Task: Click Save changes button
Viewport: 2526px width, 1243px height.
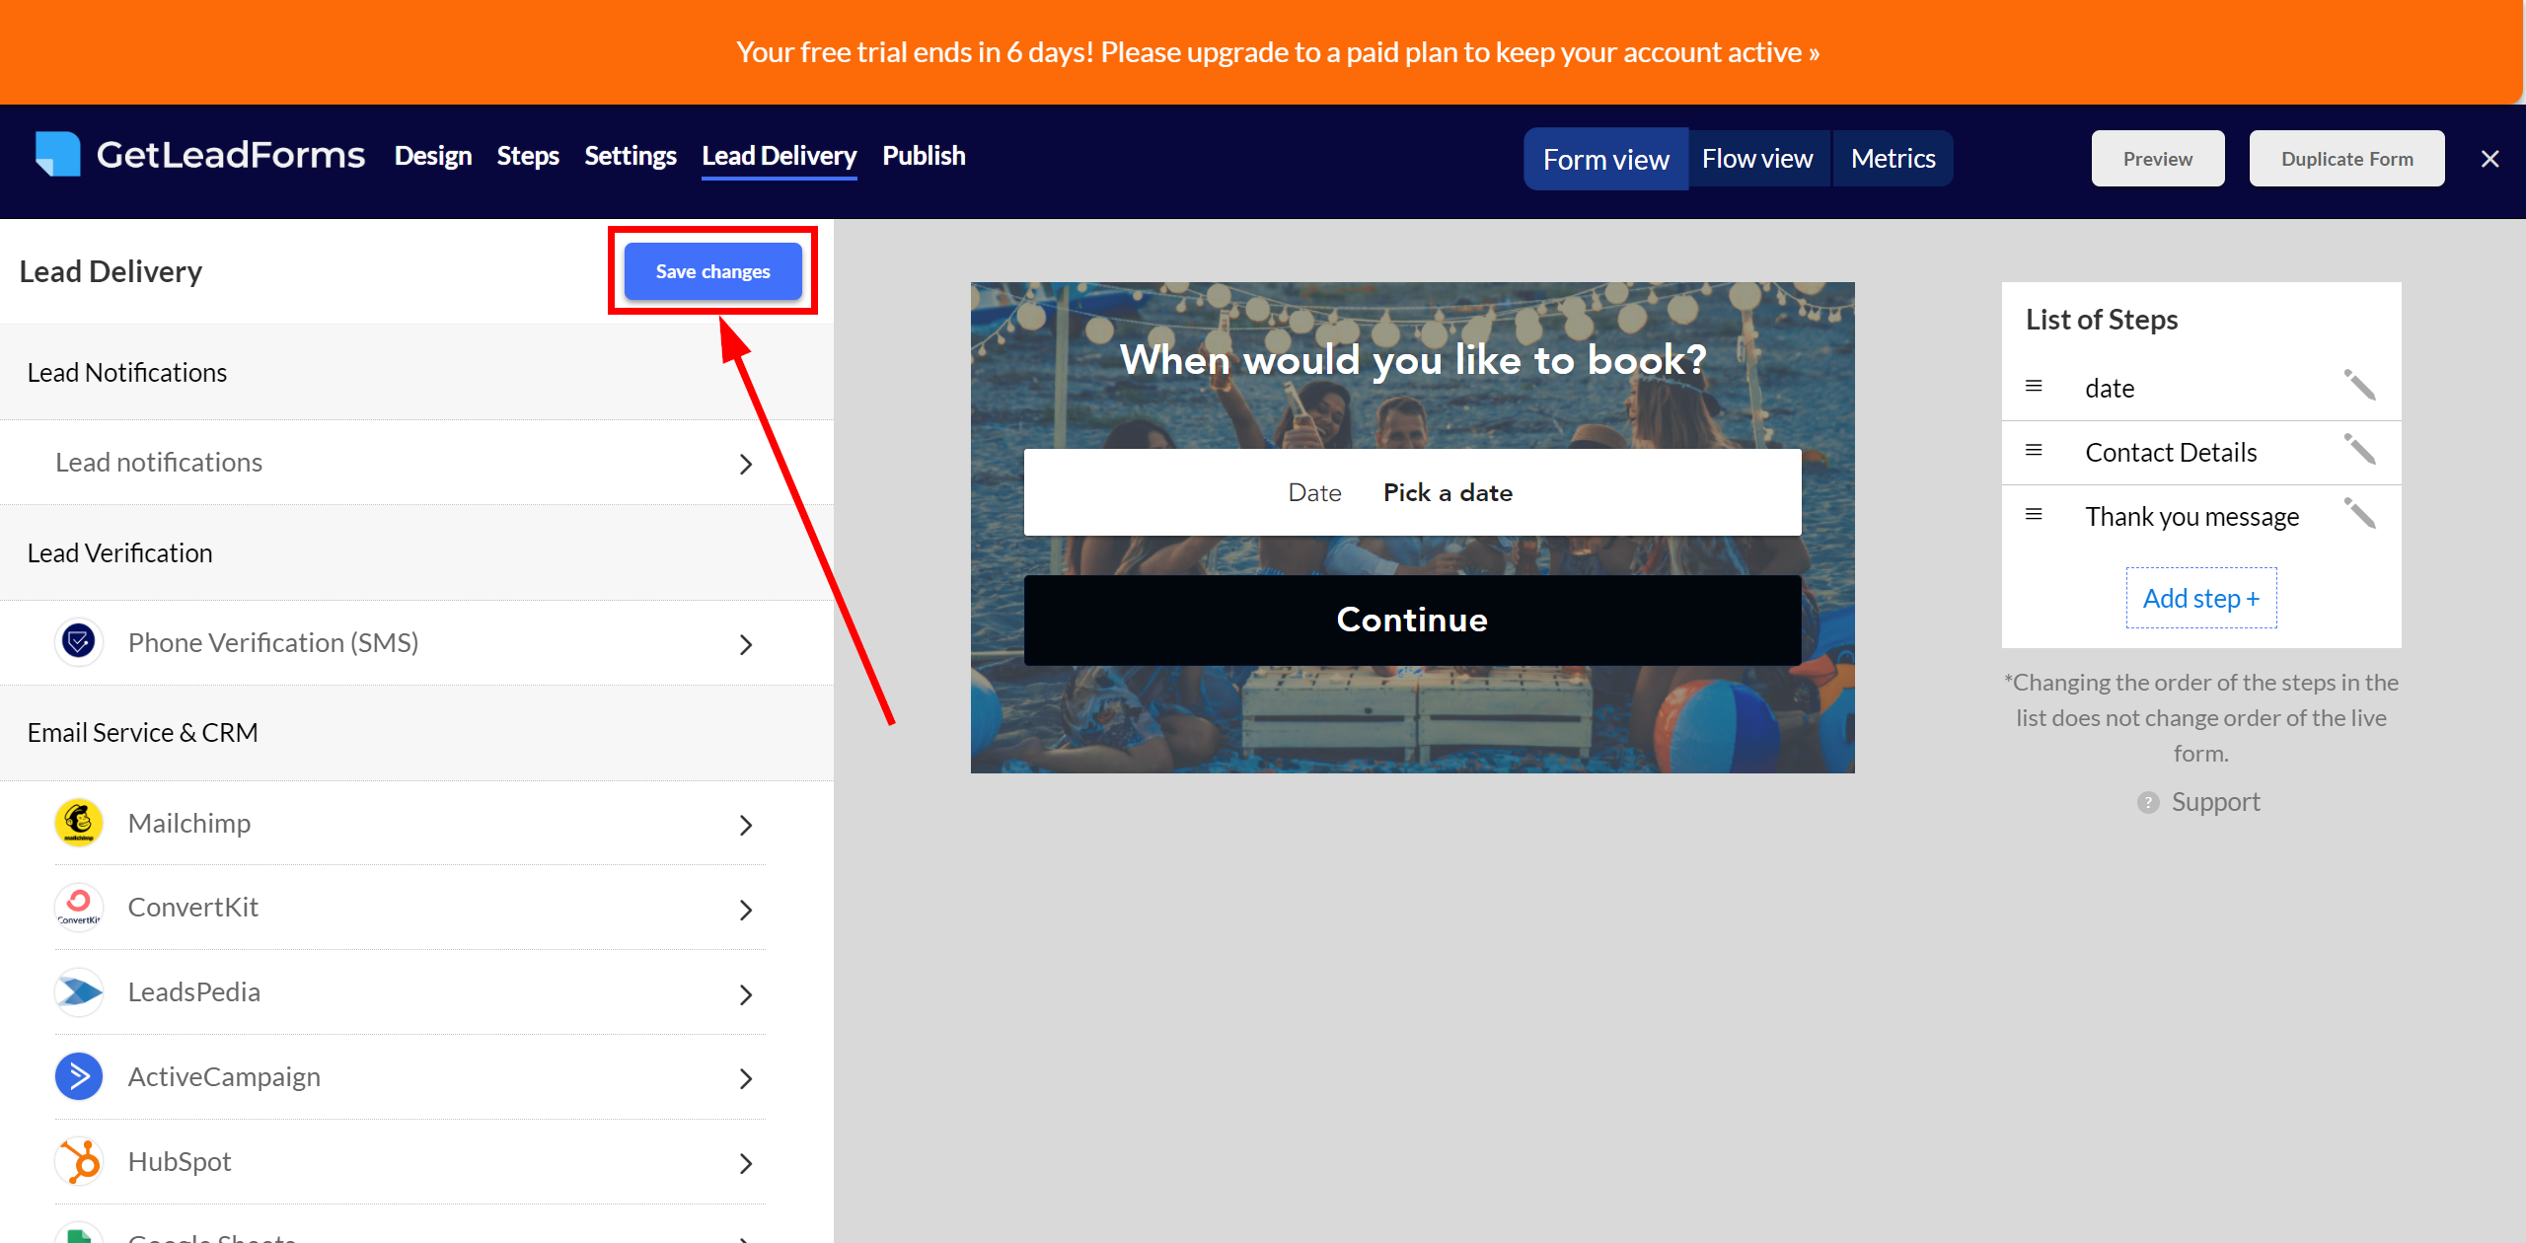Action: coord(712,271)
